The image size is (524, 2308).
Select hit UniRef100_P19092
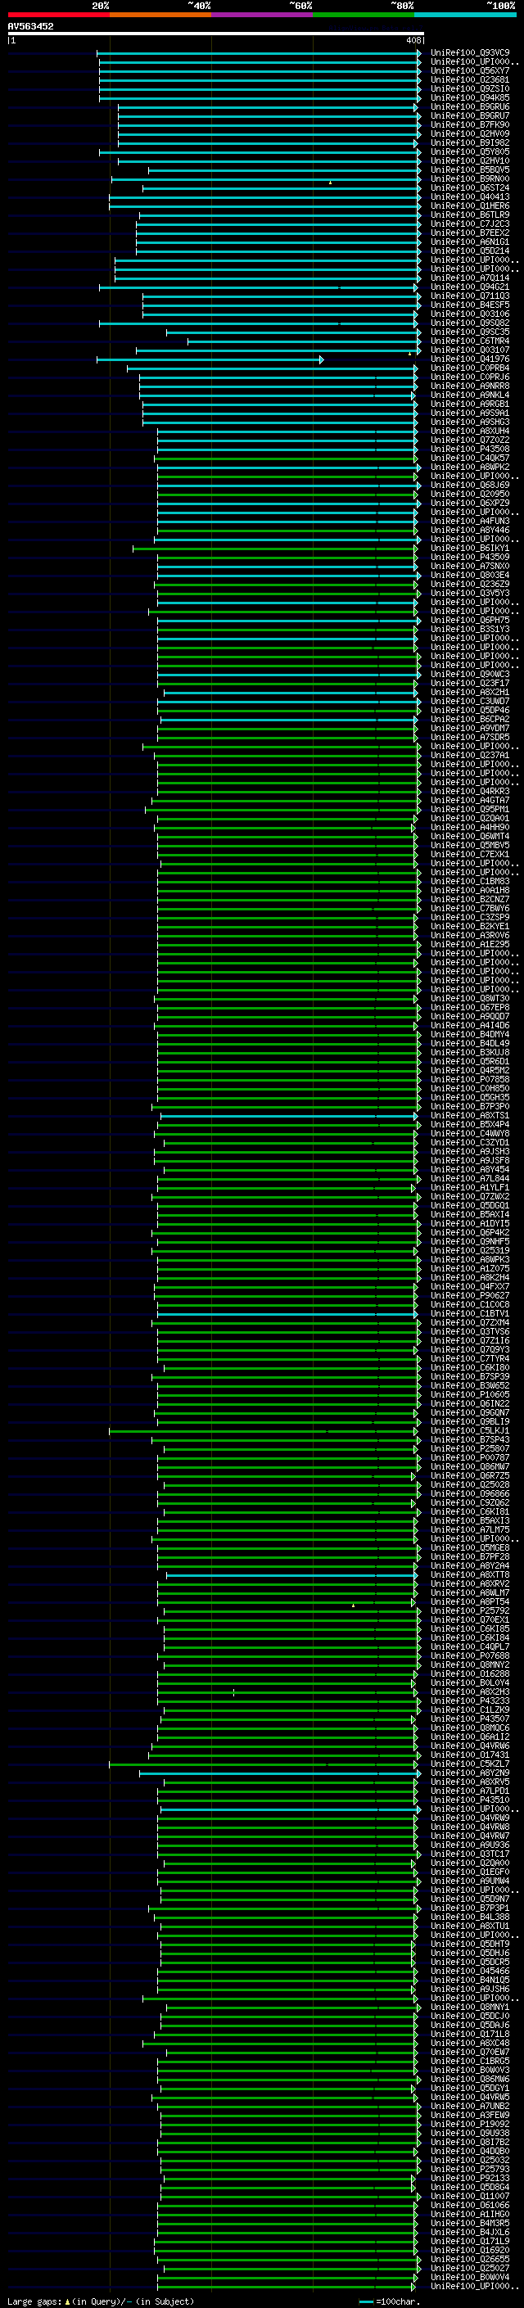pos(470,2124)
